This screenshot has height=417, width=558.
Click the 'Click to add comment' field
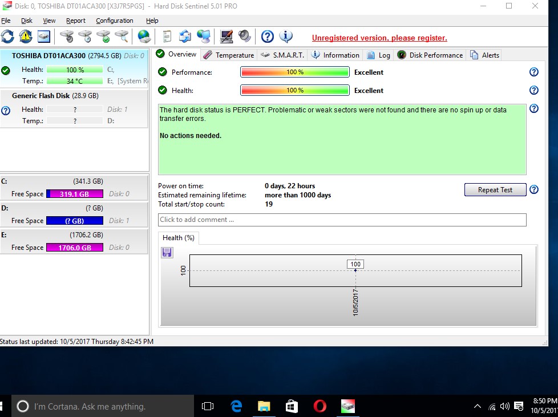[x=342, y=220]
